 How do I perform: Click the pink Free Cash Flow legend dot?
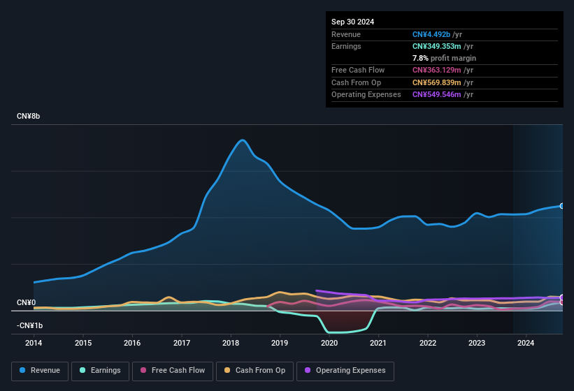(143, 371)
